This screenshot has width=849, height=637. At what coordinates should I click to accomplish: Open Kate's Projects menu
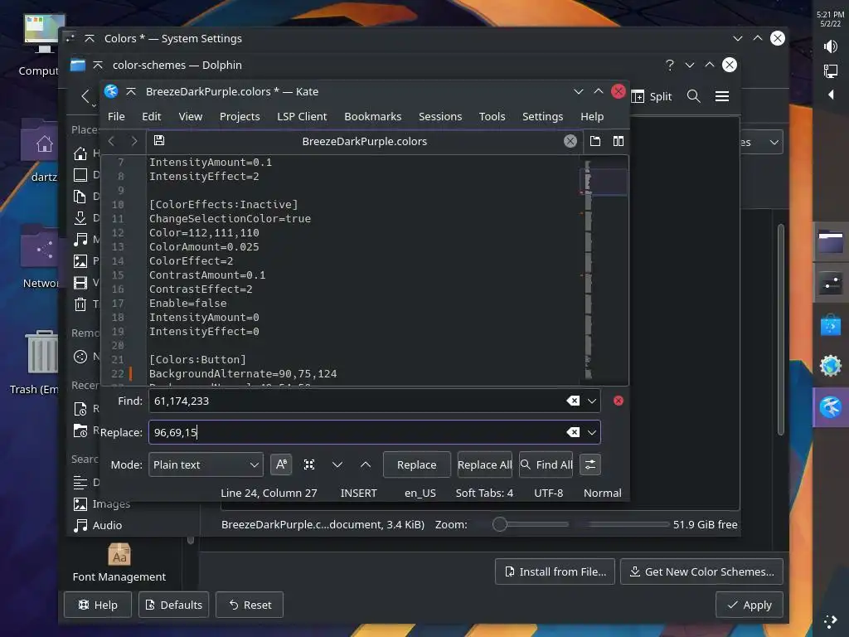(x=240, y=116)
